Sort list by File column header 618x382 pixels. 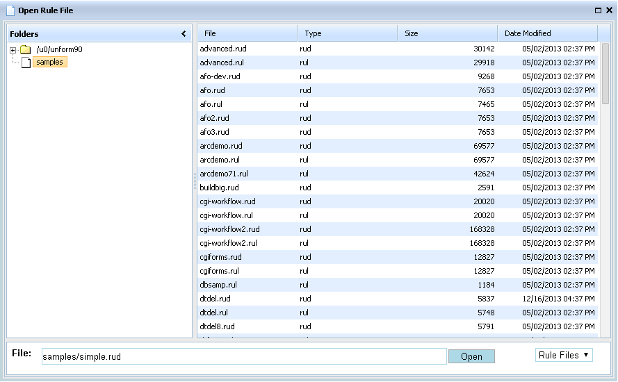(x=247, y=33)
